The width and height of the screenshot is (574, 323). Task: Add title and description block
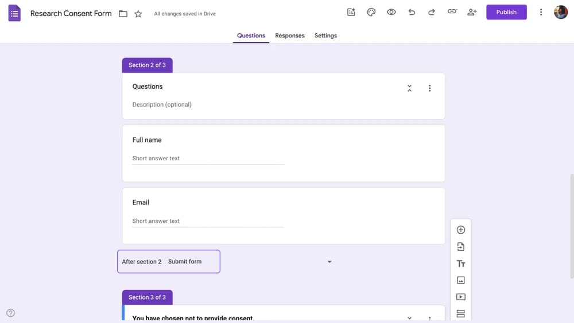[x=460, y=263]
